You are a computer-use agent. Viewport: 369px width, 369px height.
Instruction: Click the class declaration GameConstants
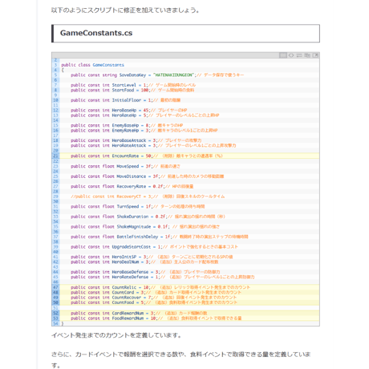92,65
